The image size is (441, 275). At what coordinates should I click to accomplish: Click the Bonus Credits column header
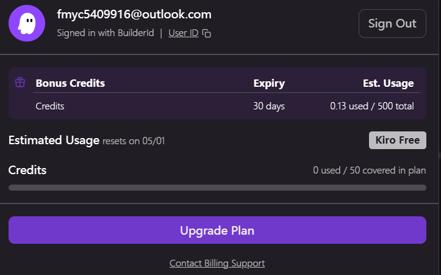[70, 84]
